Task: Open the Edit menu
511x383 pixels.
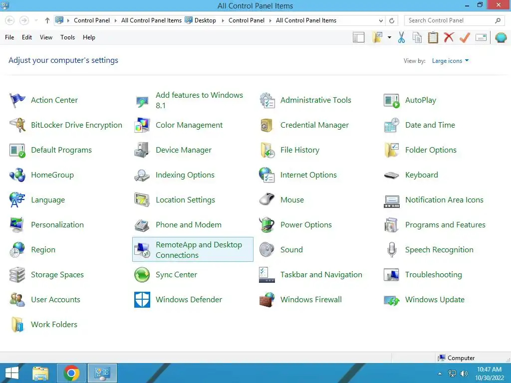Action: coord(27,37)
